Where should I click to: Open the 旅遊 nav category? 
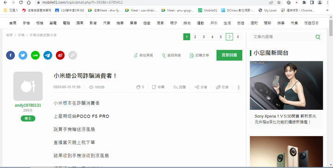[240, 23]
